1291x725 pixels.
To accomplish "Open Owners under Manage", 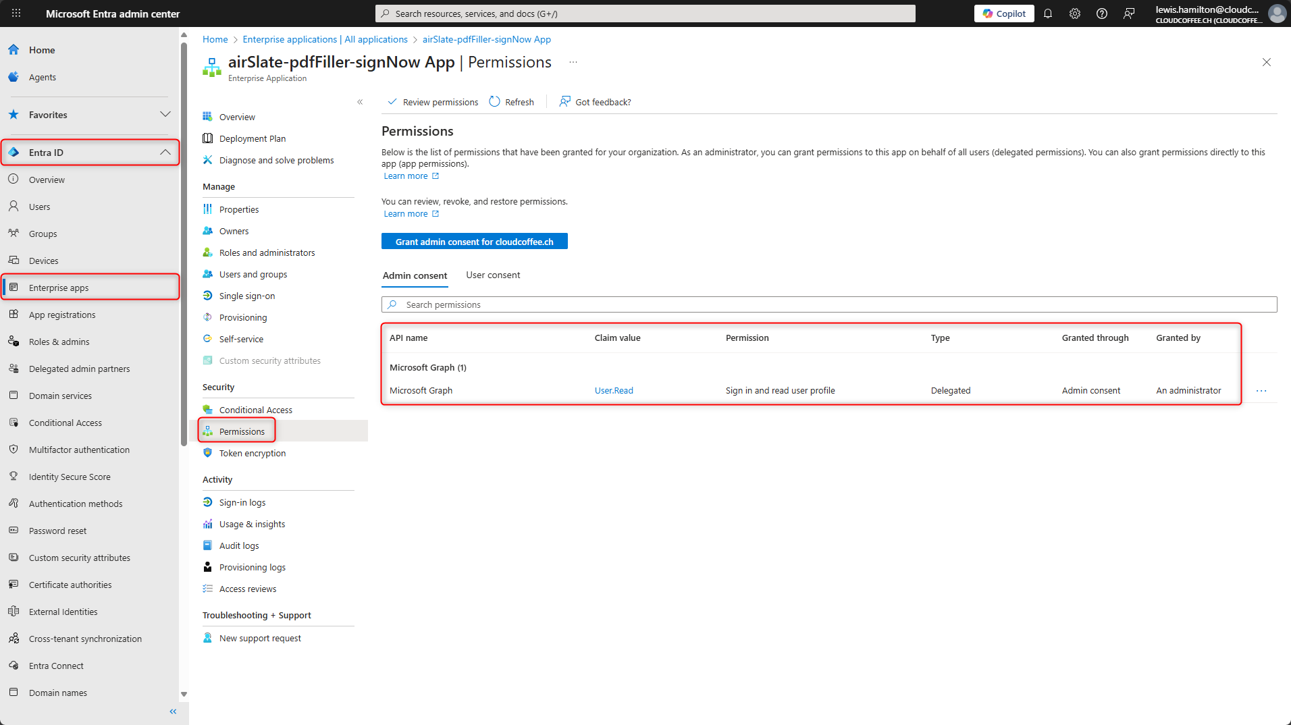I will (x=234, y=231).
